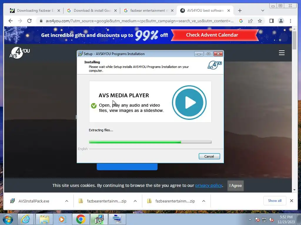The height and width of the screenshot is (225, 301).
Task: Switch to the fazbear entertainment search tab
Action: 146,11
